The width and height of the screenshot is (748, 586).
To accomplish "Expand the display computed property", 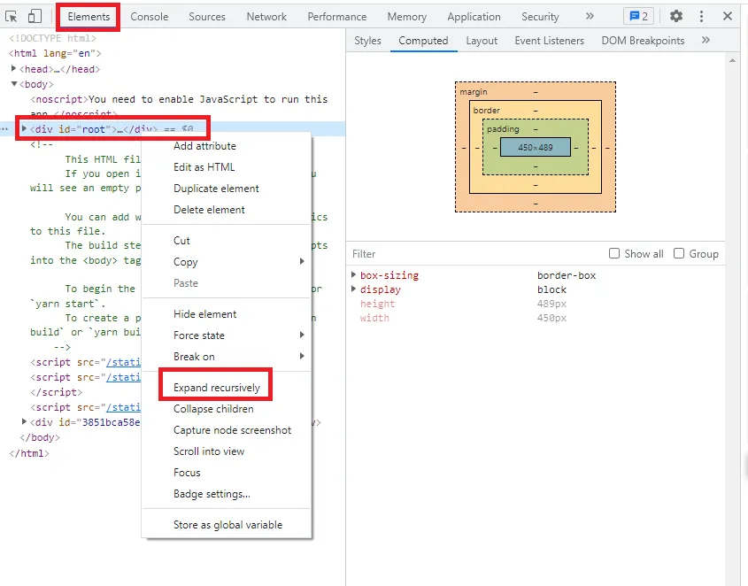I will point(353,289).
